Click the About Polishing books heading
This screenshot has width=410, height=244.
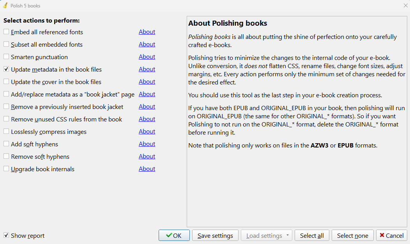[228, 23]
